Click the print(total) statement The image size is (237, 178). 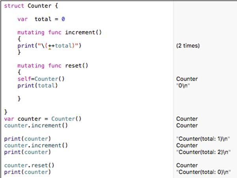tap(37, 86)
